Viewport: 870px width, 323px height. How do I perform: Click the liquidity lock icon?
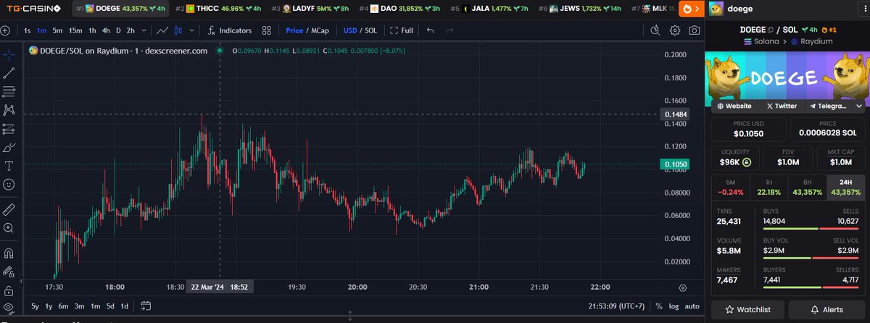(746, 162)
